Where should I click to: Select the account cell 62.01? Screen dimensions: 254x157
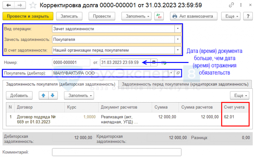pos(235,119)
